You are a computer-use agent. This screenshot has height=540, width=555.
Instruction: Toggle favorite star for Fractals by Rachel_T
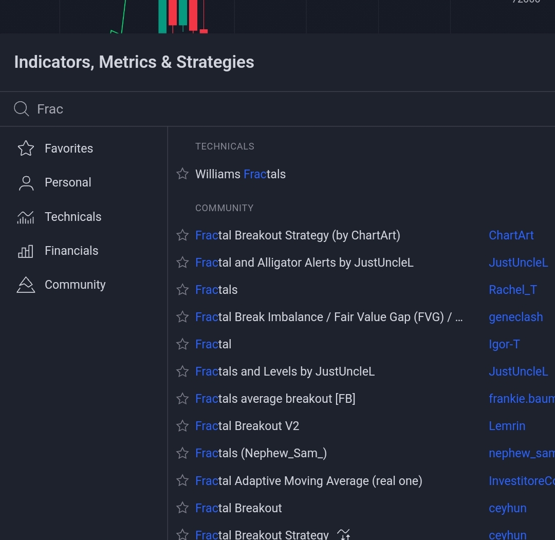click(x=182, y=289)
